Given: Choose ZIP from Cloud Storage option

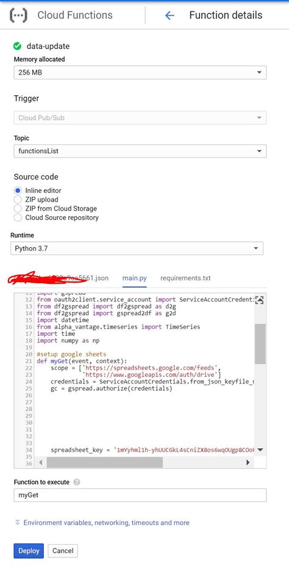Looking at the screenshot, I should coord(18,208).
